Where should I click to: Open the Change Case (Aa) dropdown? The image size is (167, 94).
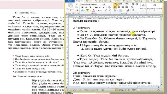click(x=99, y=10)
